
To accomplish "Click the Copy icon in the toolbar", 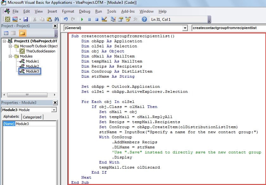I will click(x=42, y=19).
